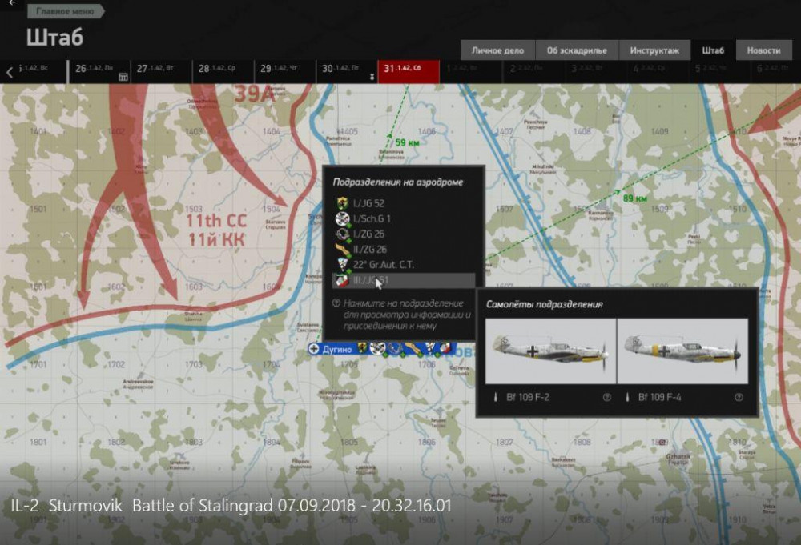Screen dimensions: 801x545
Task: Click the 39A army label on map
Action: pyautogui.click(x=255, y=94)
